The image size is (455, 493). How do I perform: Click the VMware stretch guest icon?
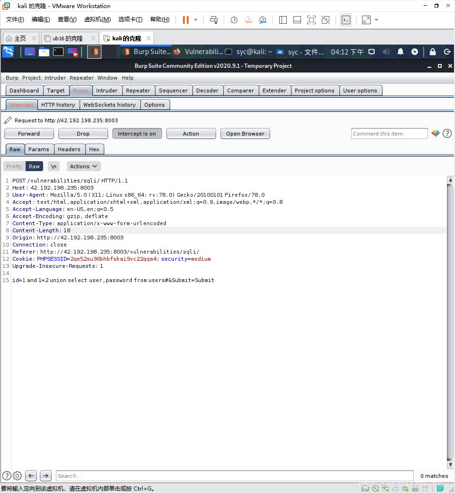coord(366,20)
